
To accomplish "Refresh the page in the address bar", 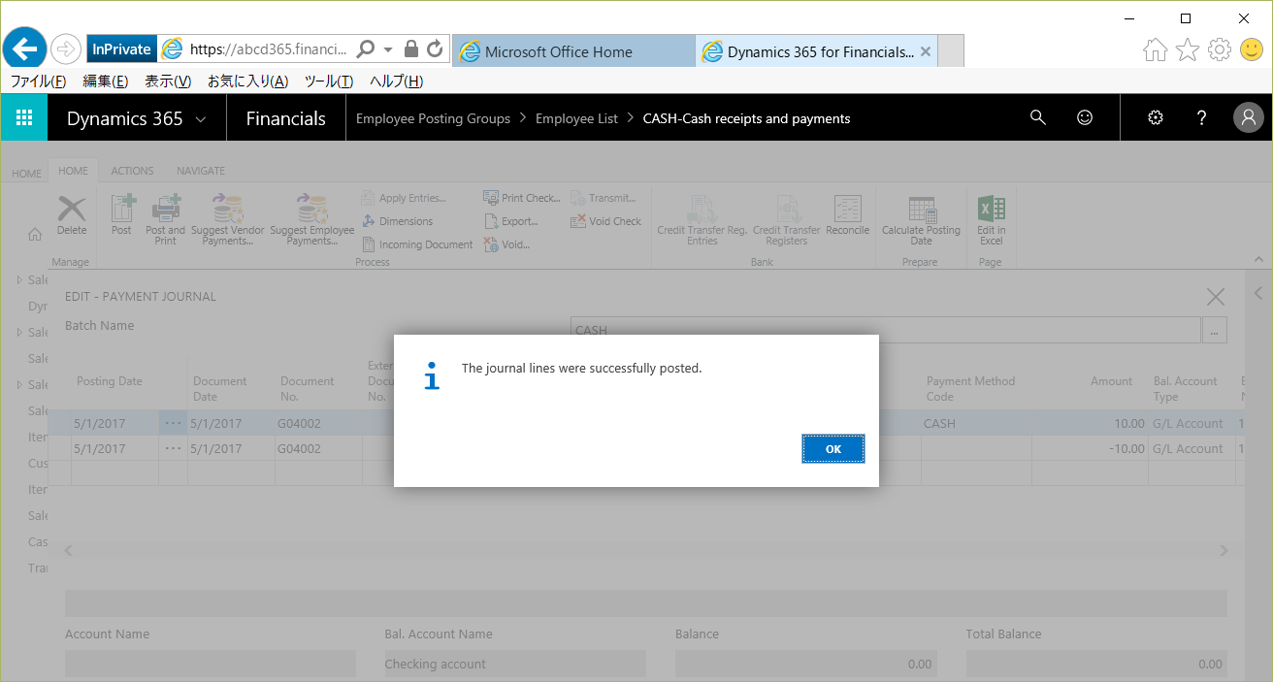I will [434, 49].
